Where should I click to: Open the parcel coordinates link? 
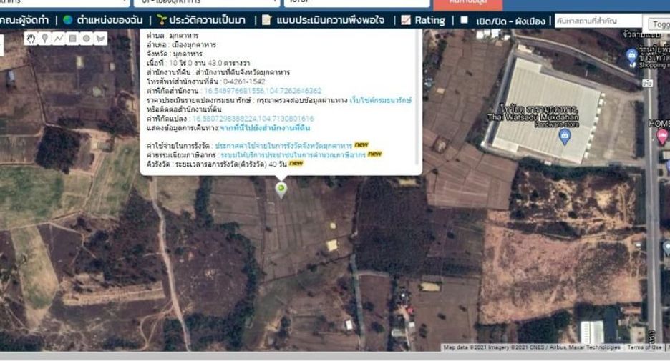point(253,119)
